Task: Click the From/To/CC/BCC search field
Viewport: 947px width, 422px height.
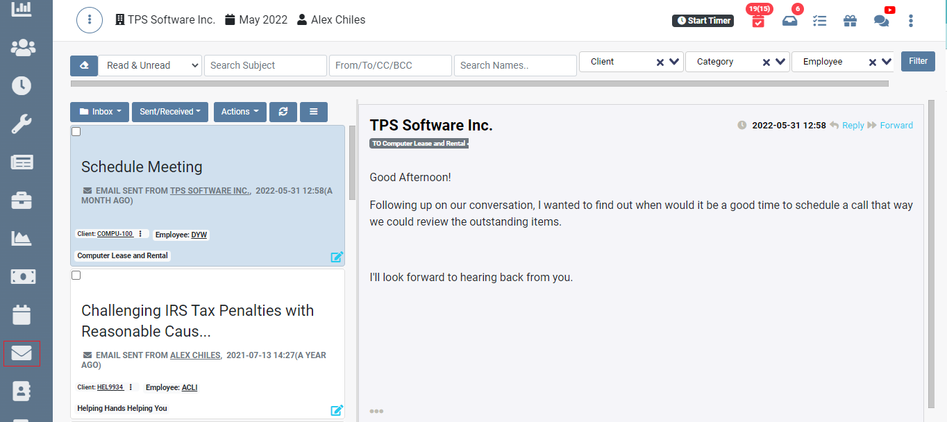Action: point(390,65)
